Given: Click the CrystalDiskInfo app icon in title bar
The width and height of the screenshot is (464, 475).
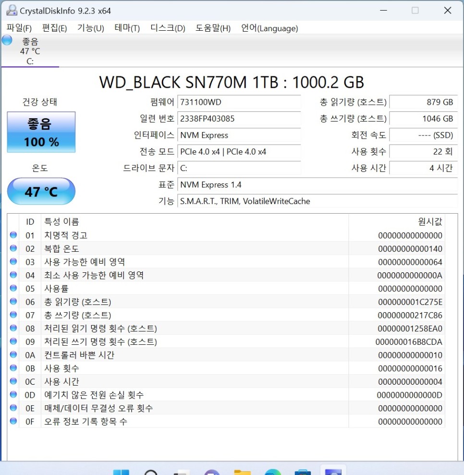Looking at the screenshot, I should 12,10.
